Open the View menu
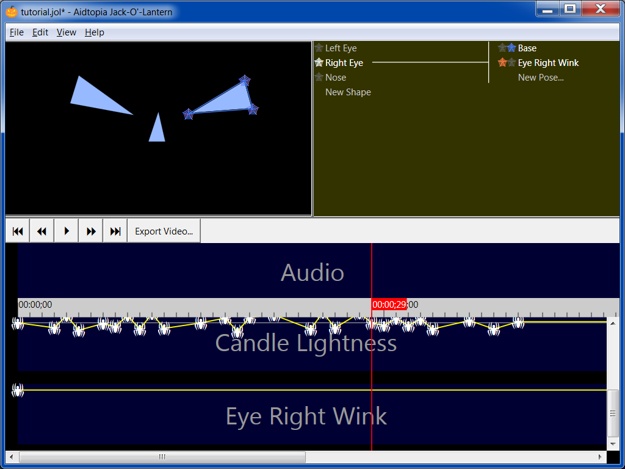625x469 pixels. pyautogui.click(x=66, y=32)
